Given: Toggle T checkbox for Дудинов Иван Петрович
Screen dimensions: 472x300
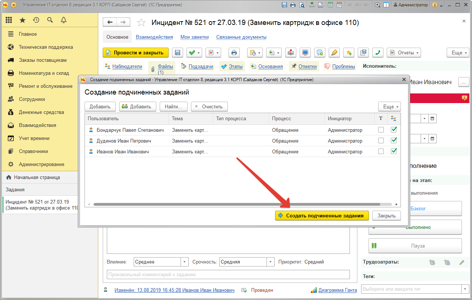Looking at the screenshot, I should pos(381,141).
